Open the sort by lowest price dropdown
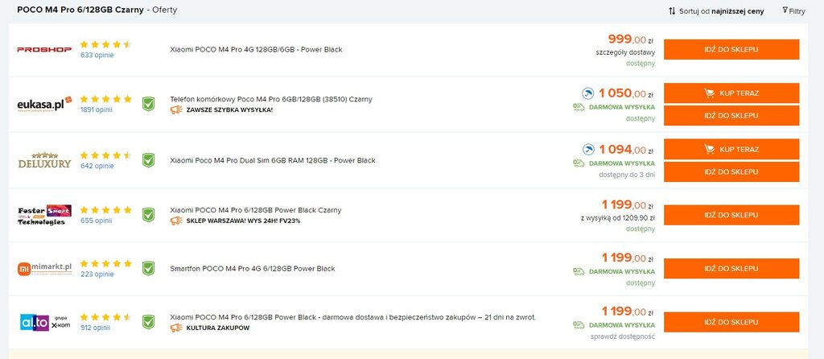Viewport: 824px width, 359px height. click(716, 11)
